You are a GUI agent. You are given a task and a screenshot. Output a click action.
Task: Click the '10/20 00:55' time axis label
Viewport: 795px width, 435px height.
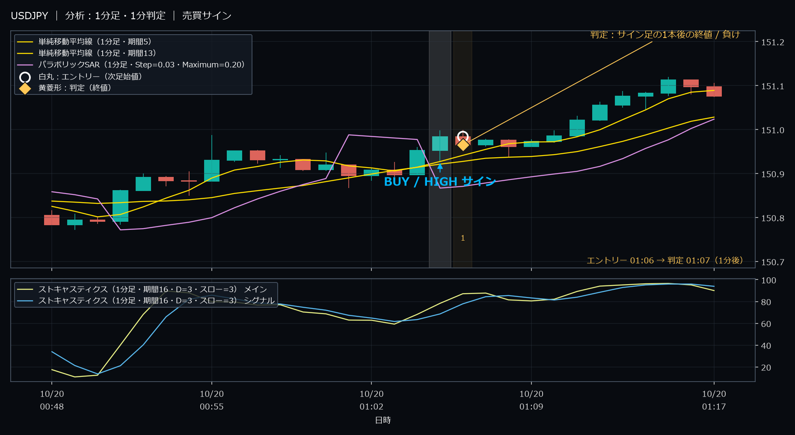click(x=212, y=400)
